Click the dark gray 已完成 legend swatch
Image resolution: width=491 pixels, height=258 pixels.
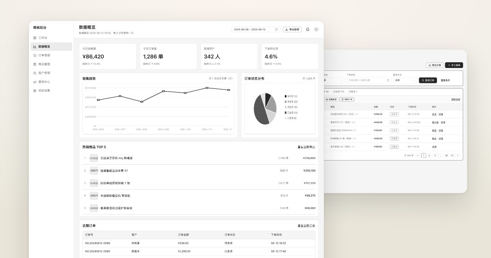coord(286,113)
